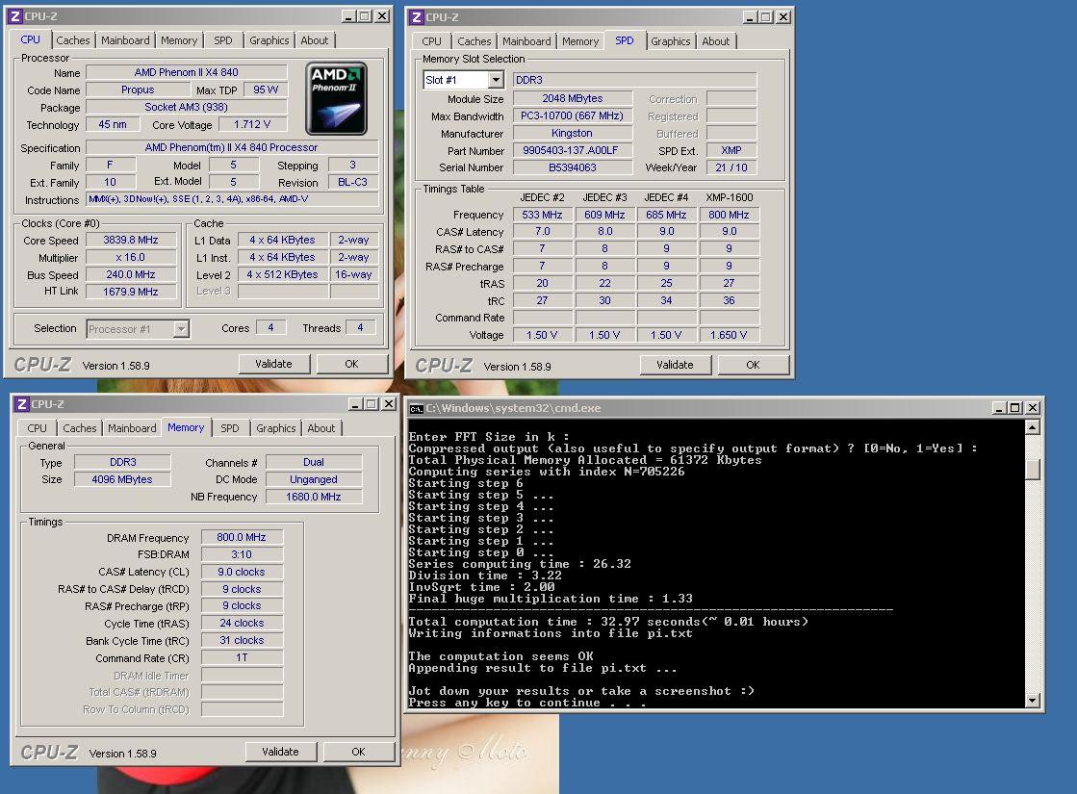Go to CPU tab in bottom Memory window
1077x794 pixels.
(x=38, y=428)
